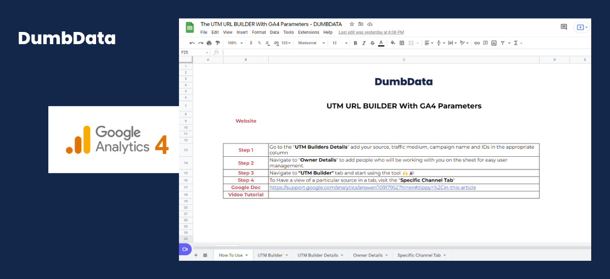
Task: Apply currency format with dollar icon
Action: tap(251, 43)
